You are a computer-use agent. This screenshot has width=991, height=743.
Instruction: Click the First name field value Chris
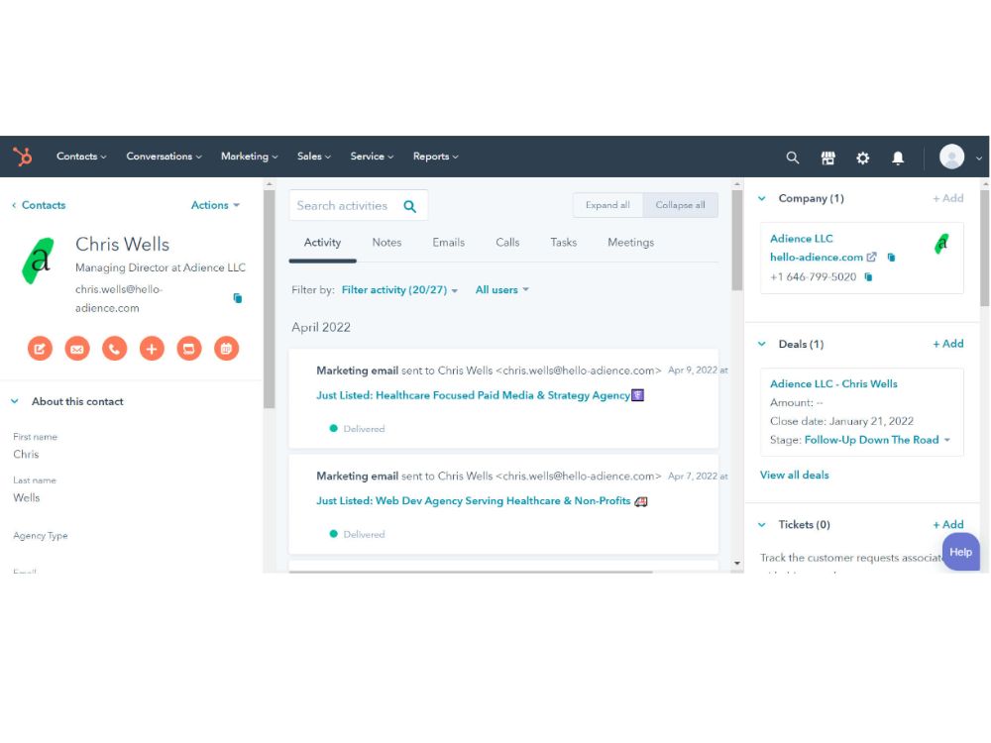[x=26, y=455]
